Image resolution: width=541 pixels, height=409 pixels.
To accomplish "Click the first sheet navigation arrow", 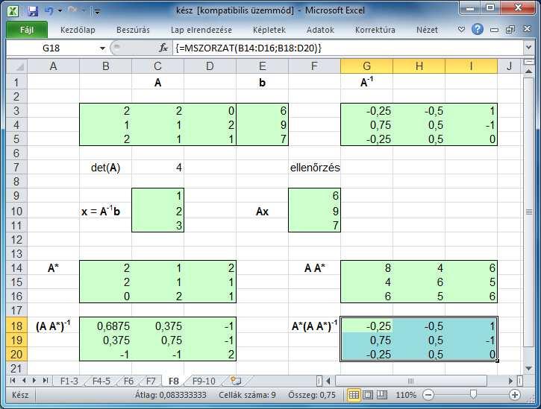I will pyautogui.click(x=13, y=381).
